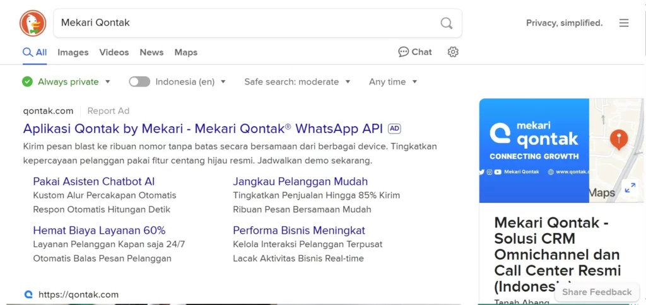Select the All results tab
The height and width of the screenshot is (305, 646).
click(x=35, y=52)
